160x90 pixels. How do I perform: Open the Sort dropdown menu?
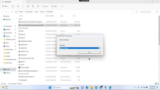(x=45, y=6)
